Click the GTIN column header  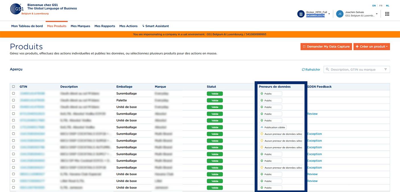[x=23, y=87]
